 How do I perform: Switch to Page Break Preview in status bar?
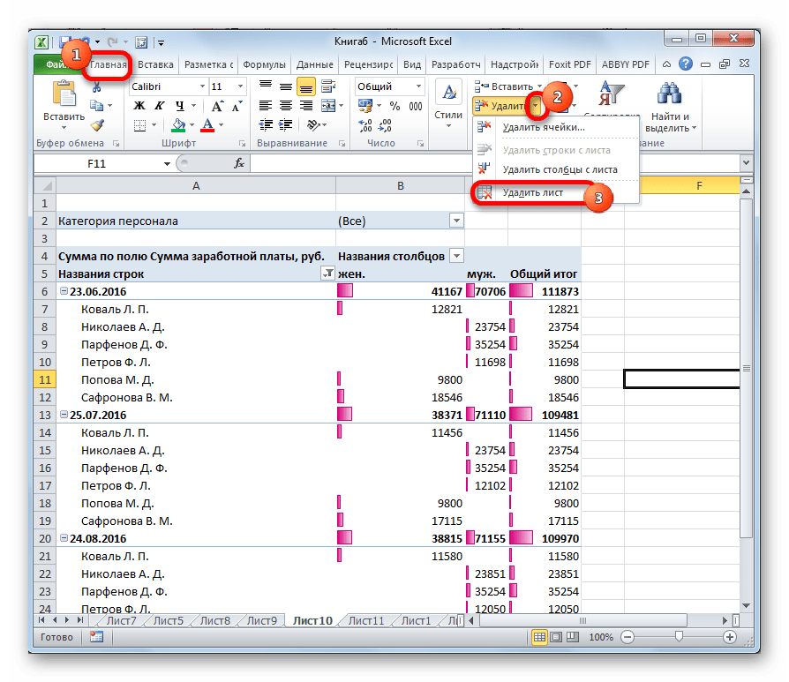click(573, 637)
